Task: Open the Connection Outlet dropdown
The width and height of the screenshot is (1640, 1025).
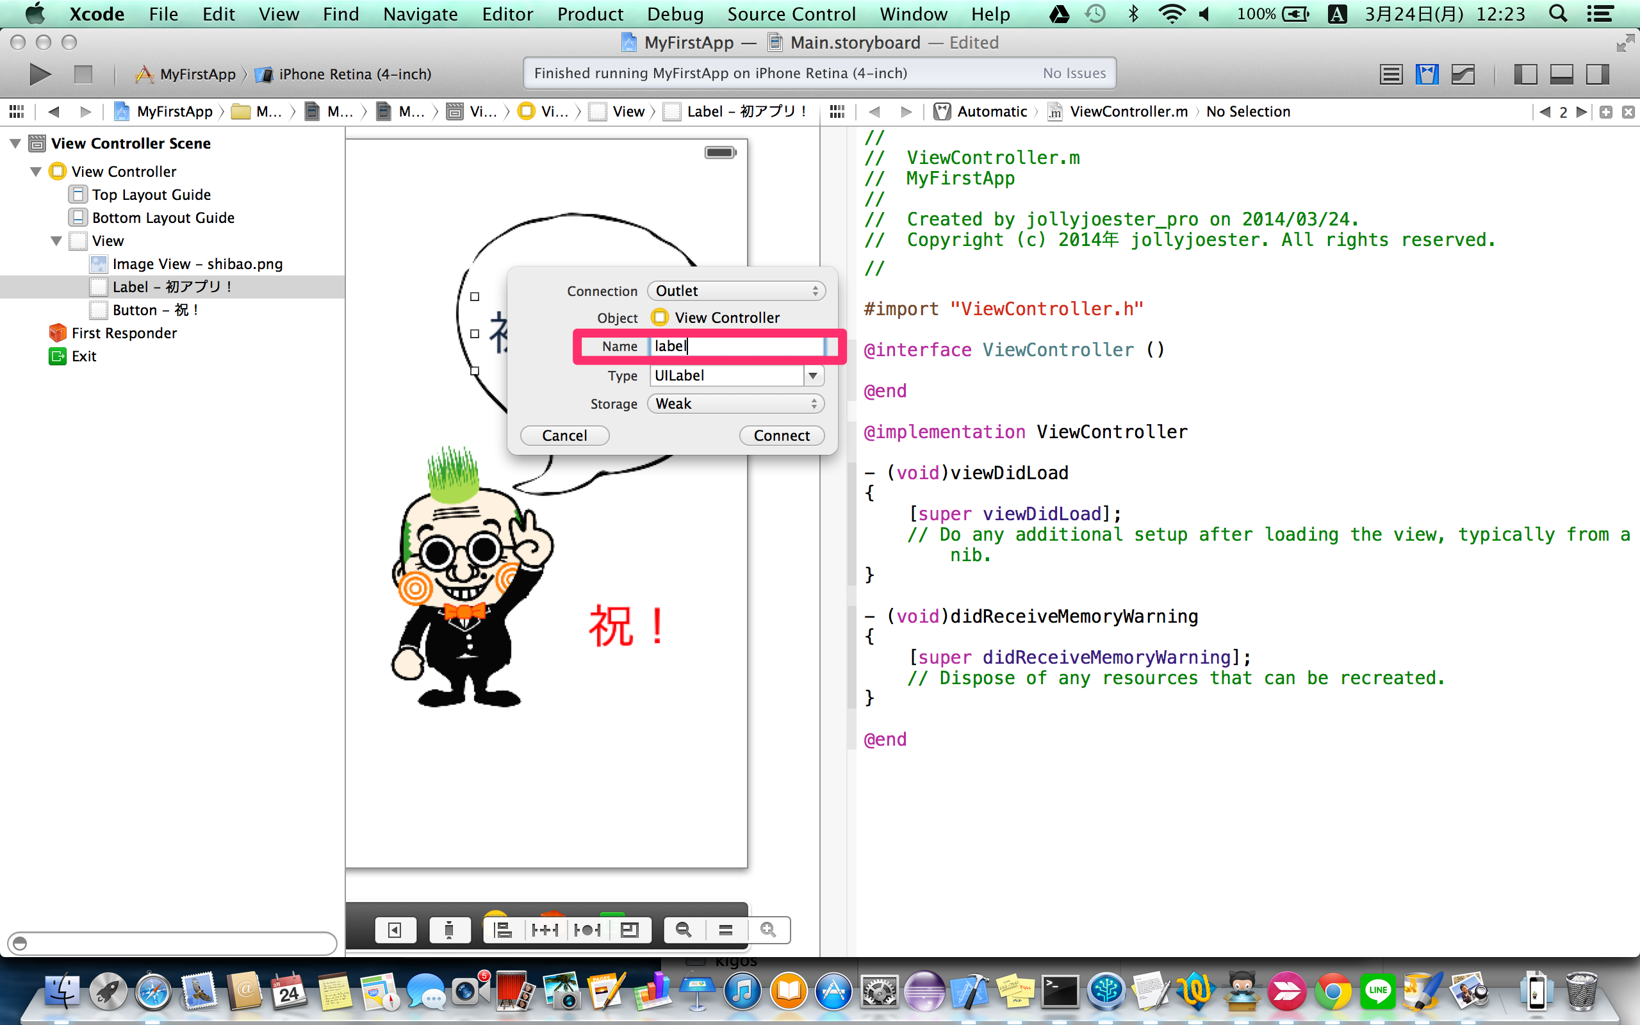Action: (x=736, y=291)
